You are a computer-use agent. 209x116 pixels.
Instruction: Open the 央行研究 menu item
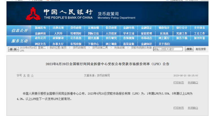click(x=111, y=38)
